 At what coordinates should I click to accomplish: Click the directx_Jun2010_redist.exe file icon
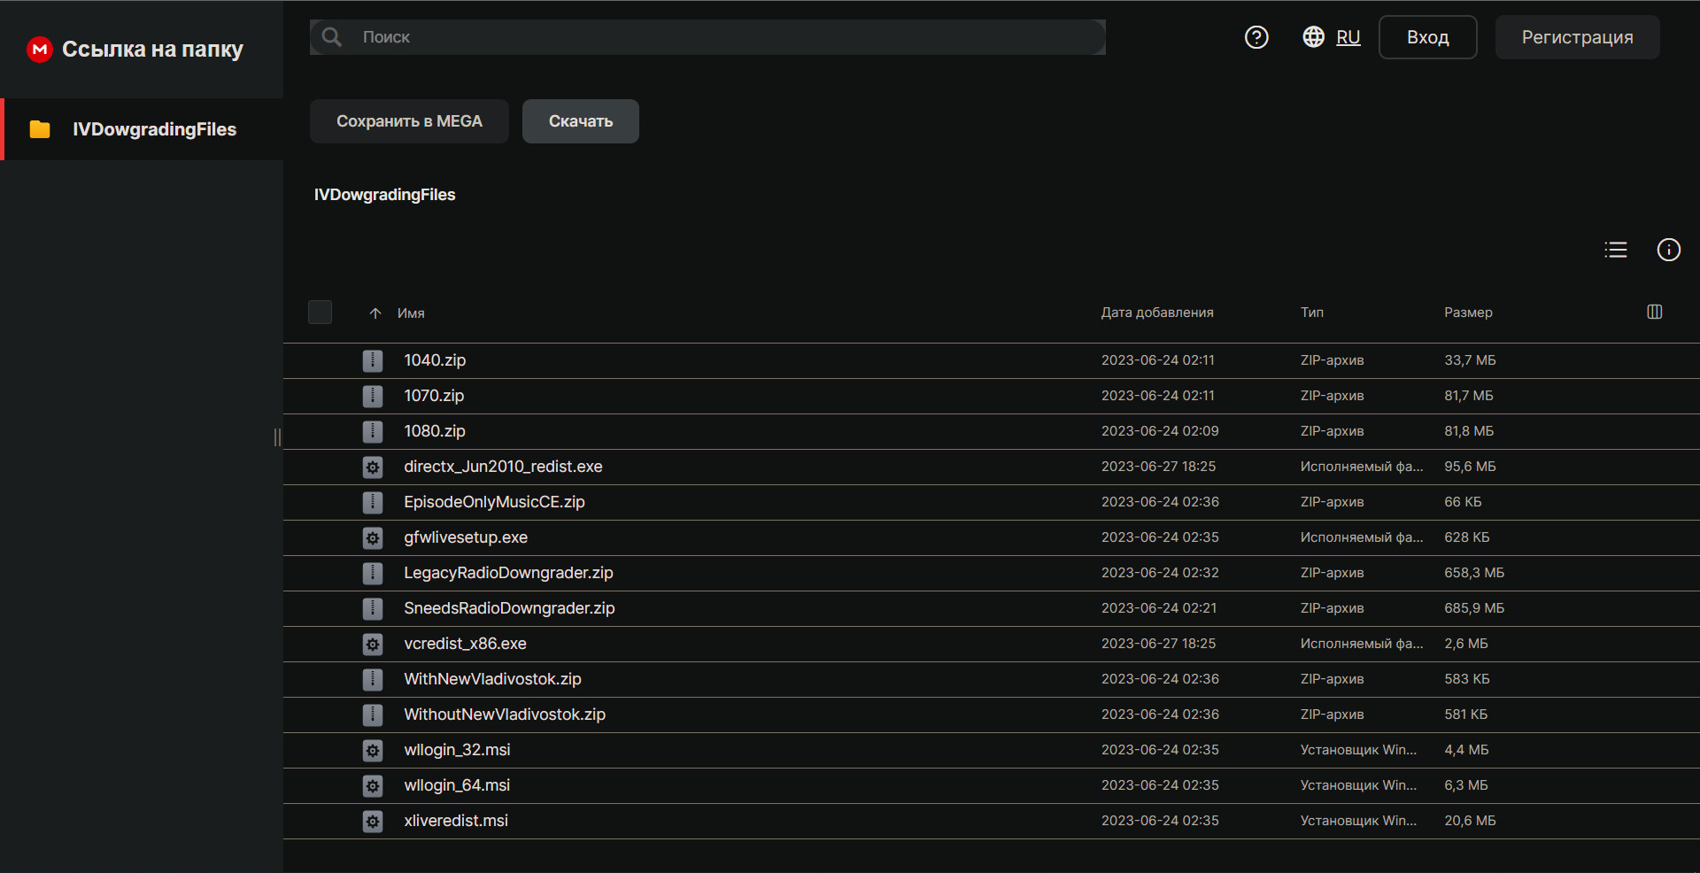373,467
